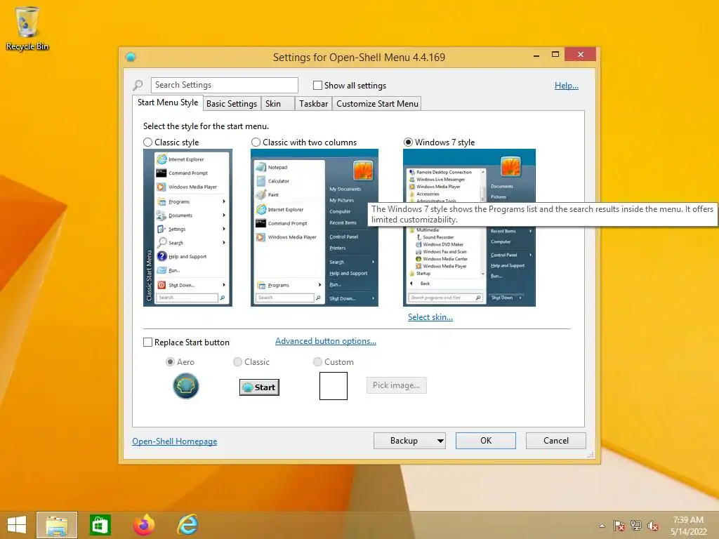
Task: Check the Replace Start button checkbox
Action: [147, 342]
